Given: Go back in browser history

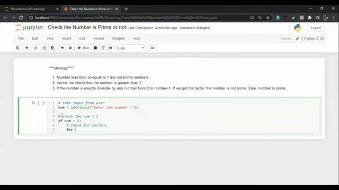Looking at the screenshot, I should click(x=5, y=17).
